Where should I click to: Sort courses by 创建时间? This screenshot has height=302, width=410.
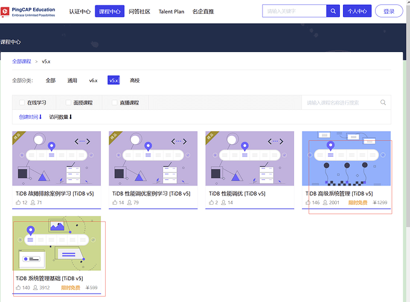coord(30,117)
